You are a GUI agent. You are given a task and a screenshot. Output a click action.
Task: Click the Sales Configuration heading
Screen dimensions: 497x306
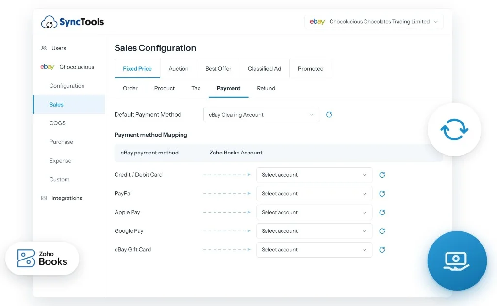click(x=155, y=48)
